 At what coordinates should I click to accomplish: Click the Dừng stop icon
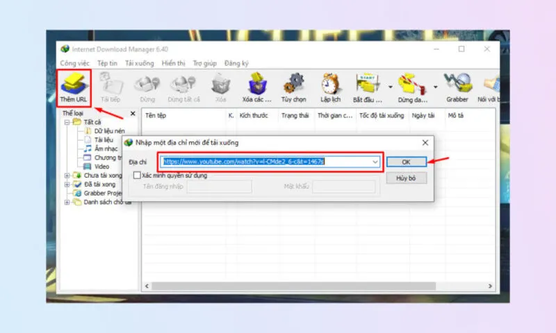click(147, 88)
